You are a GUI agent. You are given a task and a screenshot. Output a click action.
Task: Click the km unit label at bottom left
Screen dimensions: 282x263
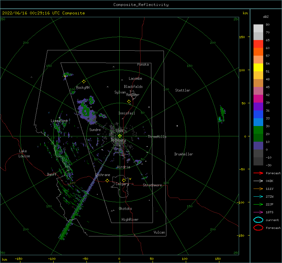[4, 260]
